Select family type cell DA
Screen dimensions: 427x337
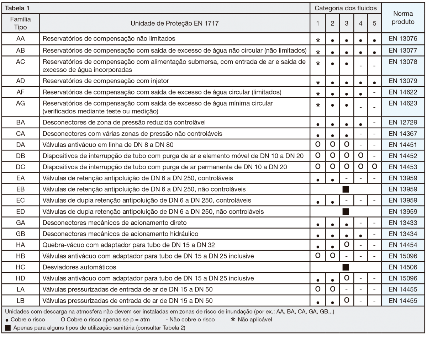(x=20, y=145)
